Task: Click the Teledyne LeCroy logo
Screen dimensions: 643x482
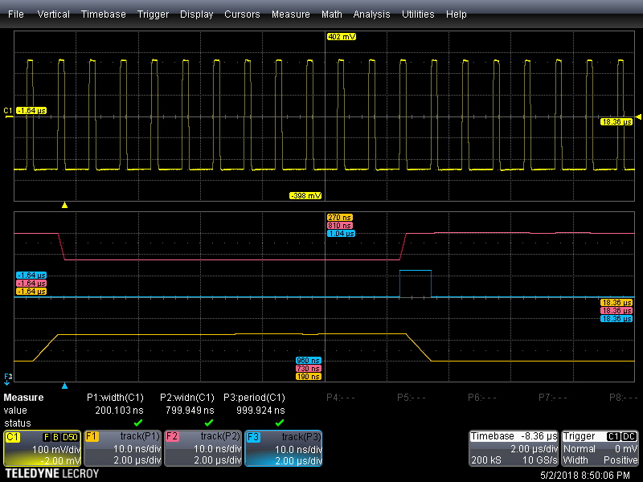Action: point(51,474)
